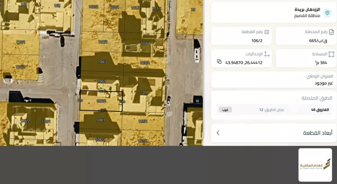
Task: Select parcel 179/2 on the map
Action: 25,121
